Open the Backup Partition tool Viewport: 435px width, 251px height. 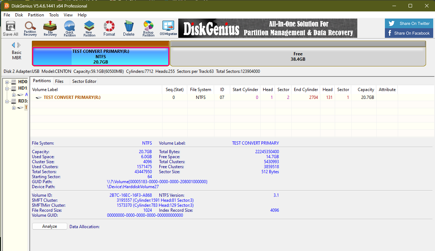[148, 29]
